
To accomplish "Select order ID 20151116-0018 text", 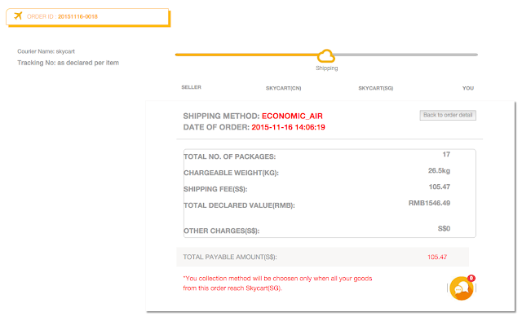I will 78,16.
